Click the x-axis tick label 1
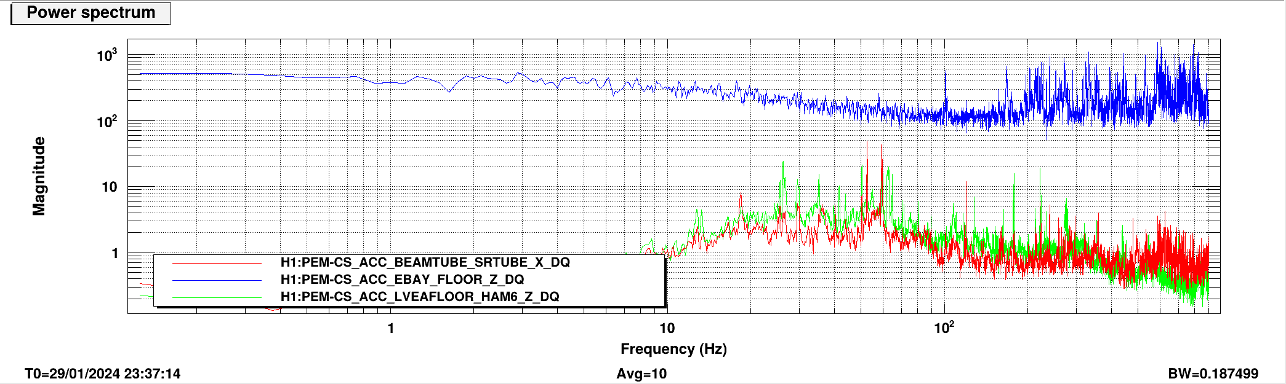Screen dimensions: 1286x384 [391, 328]
